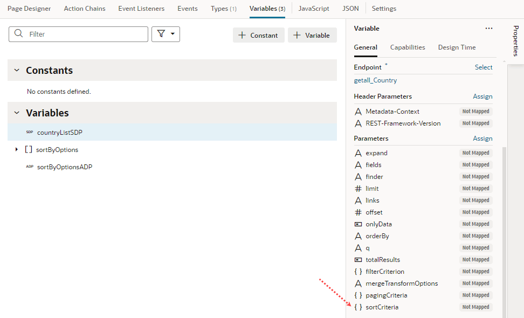The width and height of the screenshot is (524, 318).
Task: Open the Capabilities tab in Variable panel
Action: [x=407, y=47]
